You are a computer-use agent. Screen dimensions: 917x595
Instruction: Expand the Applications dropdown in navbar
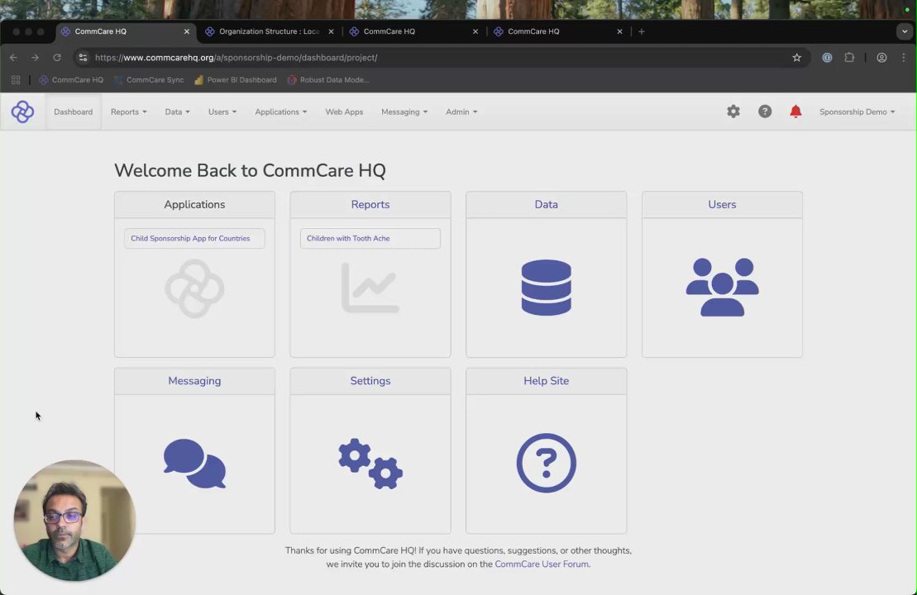click(280, 112)
